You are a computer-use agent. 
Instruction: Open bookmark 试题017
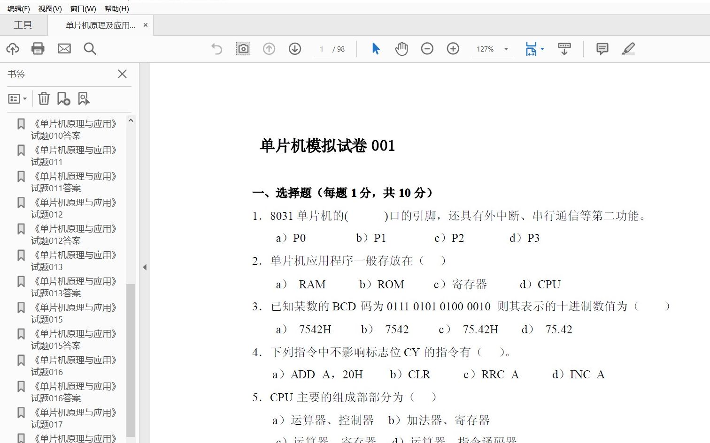point(73,419)
